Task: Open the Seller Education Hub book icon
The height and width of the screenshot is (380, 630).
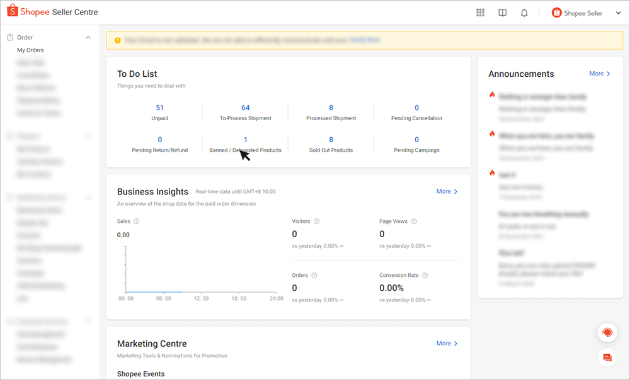Action: [502, 12]
